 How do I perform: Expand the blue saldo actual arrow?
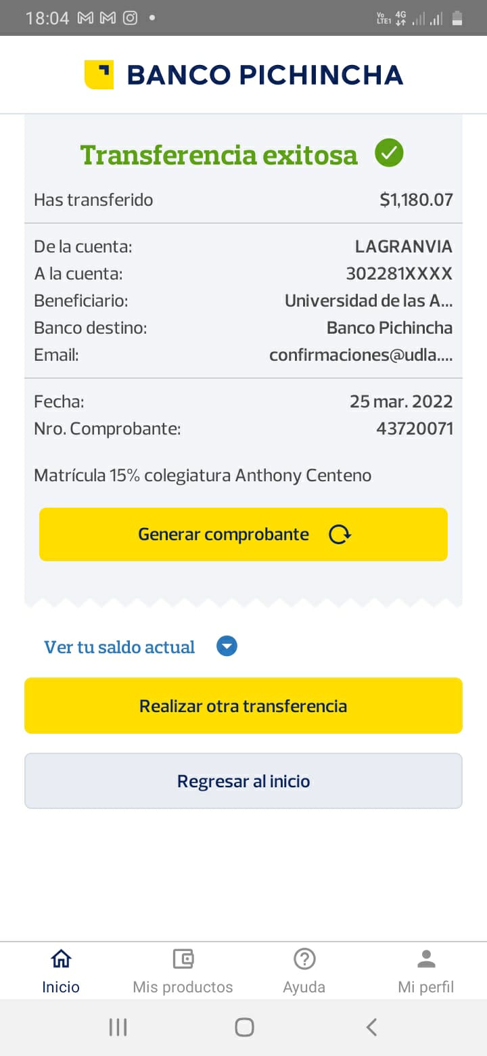(227, 647)
